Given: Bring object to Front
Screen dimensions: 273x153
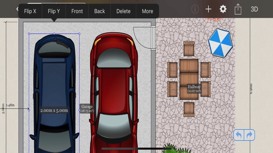Looking at the screenshot, I should tap(77, 11).
